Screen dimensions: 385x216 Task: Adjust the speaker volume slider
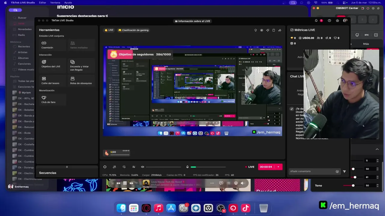tap(164, 167)
